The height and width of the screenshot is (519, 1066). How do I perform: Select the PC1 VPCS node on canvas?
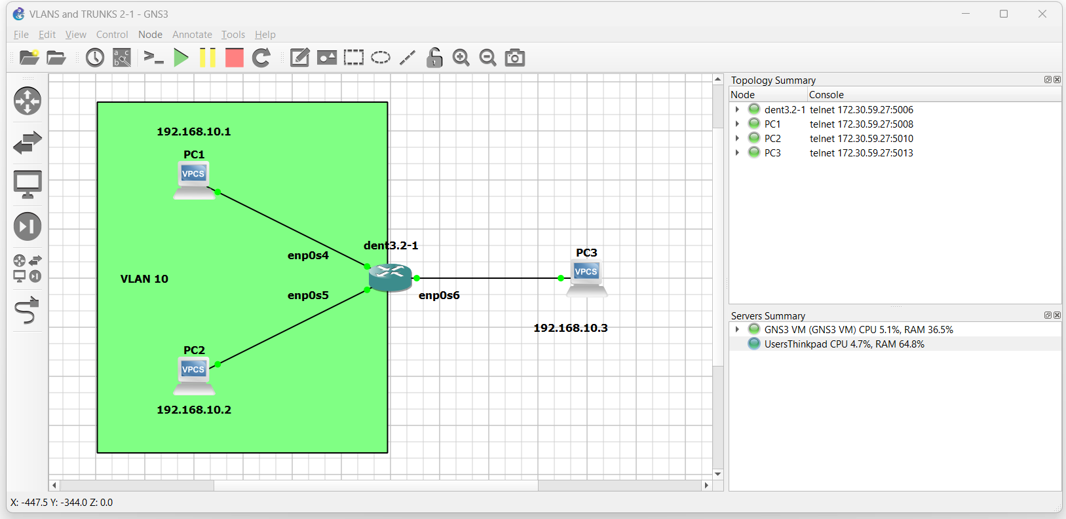[x=194, y=181]
